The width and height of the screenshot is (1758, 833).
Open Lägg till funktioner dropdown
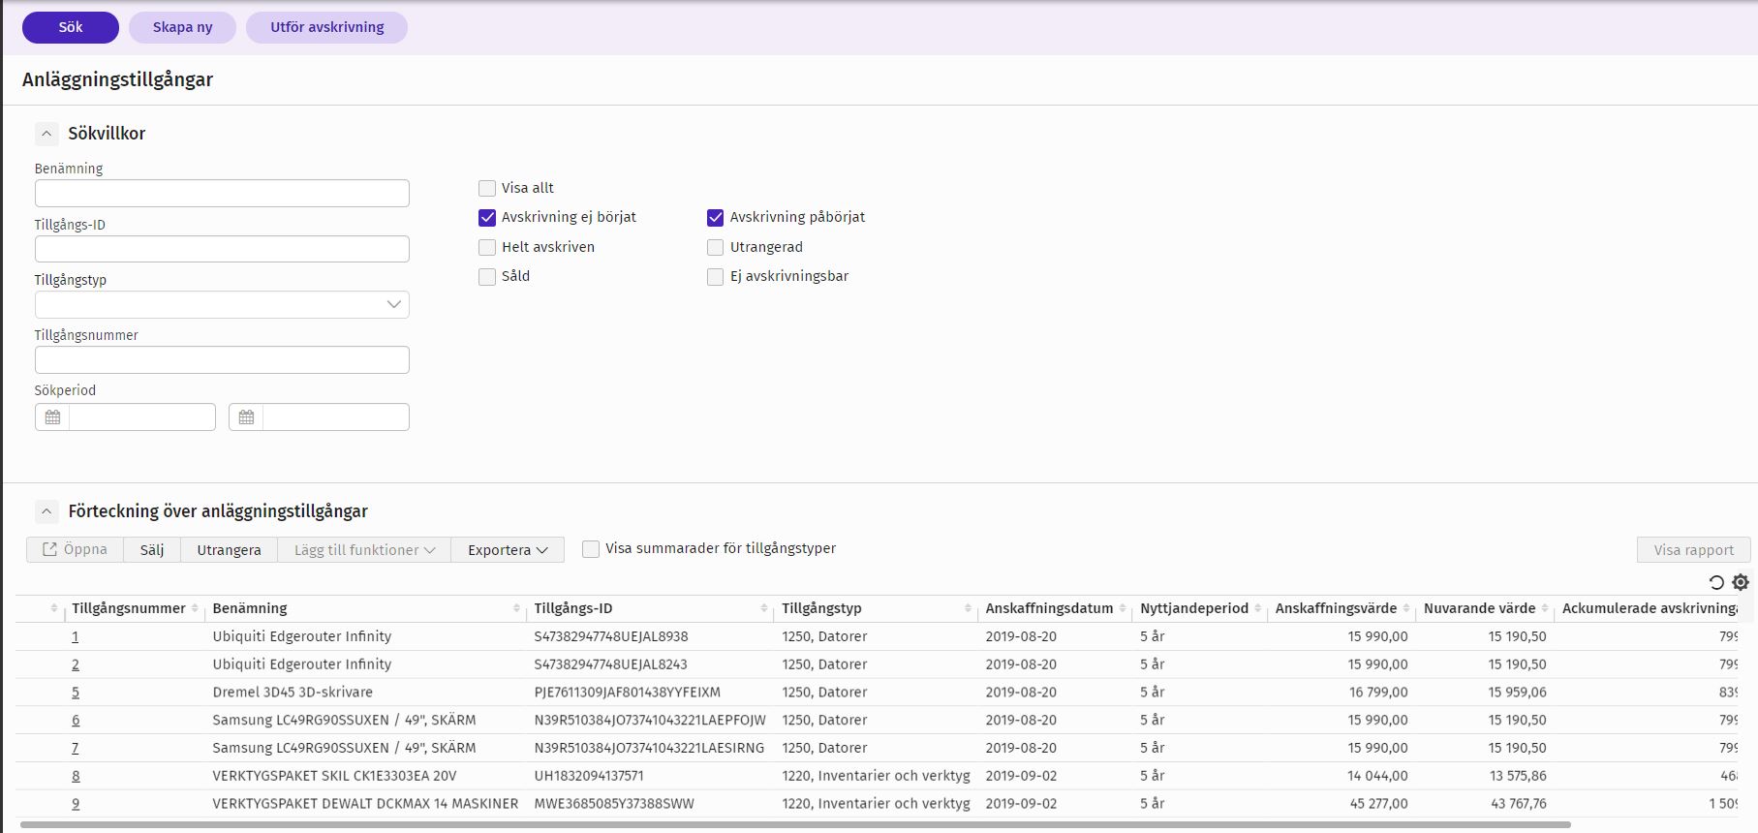[x=364, y=550]
